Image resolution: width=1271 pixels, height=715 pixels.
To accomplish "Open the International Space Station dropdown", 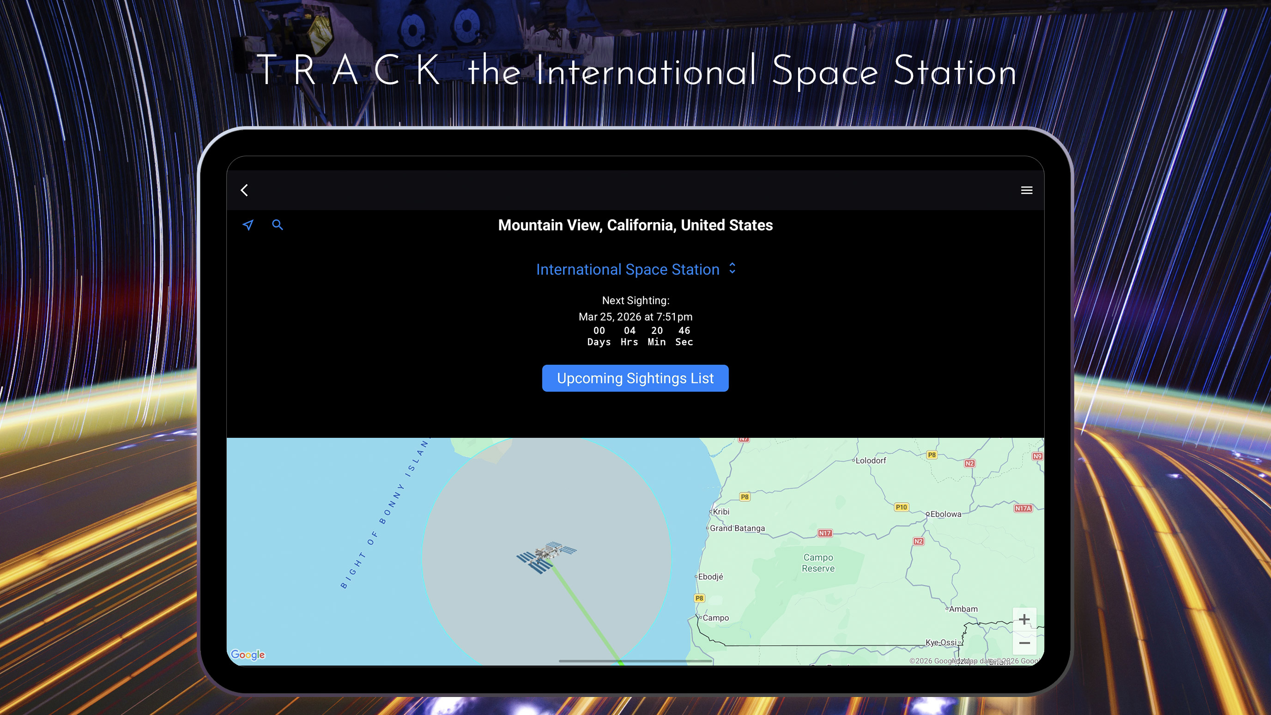I will 628,269.
